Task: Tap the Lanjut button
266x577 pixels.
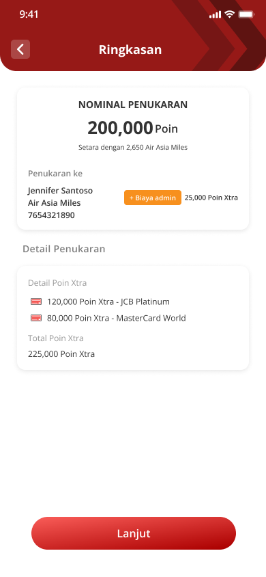Action: pyautogui.click(x=134, y=533)
